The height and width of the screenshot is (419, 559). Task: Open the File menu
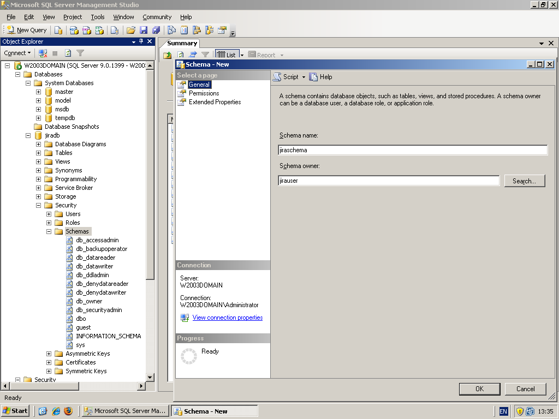pyautogui.click(x=11, y=17)
